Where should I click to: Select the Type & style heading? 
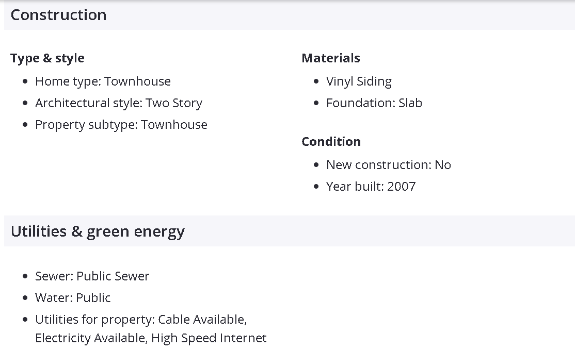click(47, 58)
